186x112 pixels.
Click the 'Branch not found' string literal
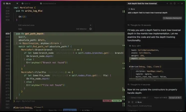pos(53,62)
